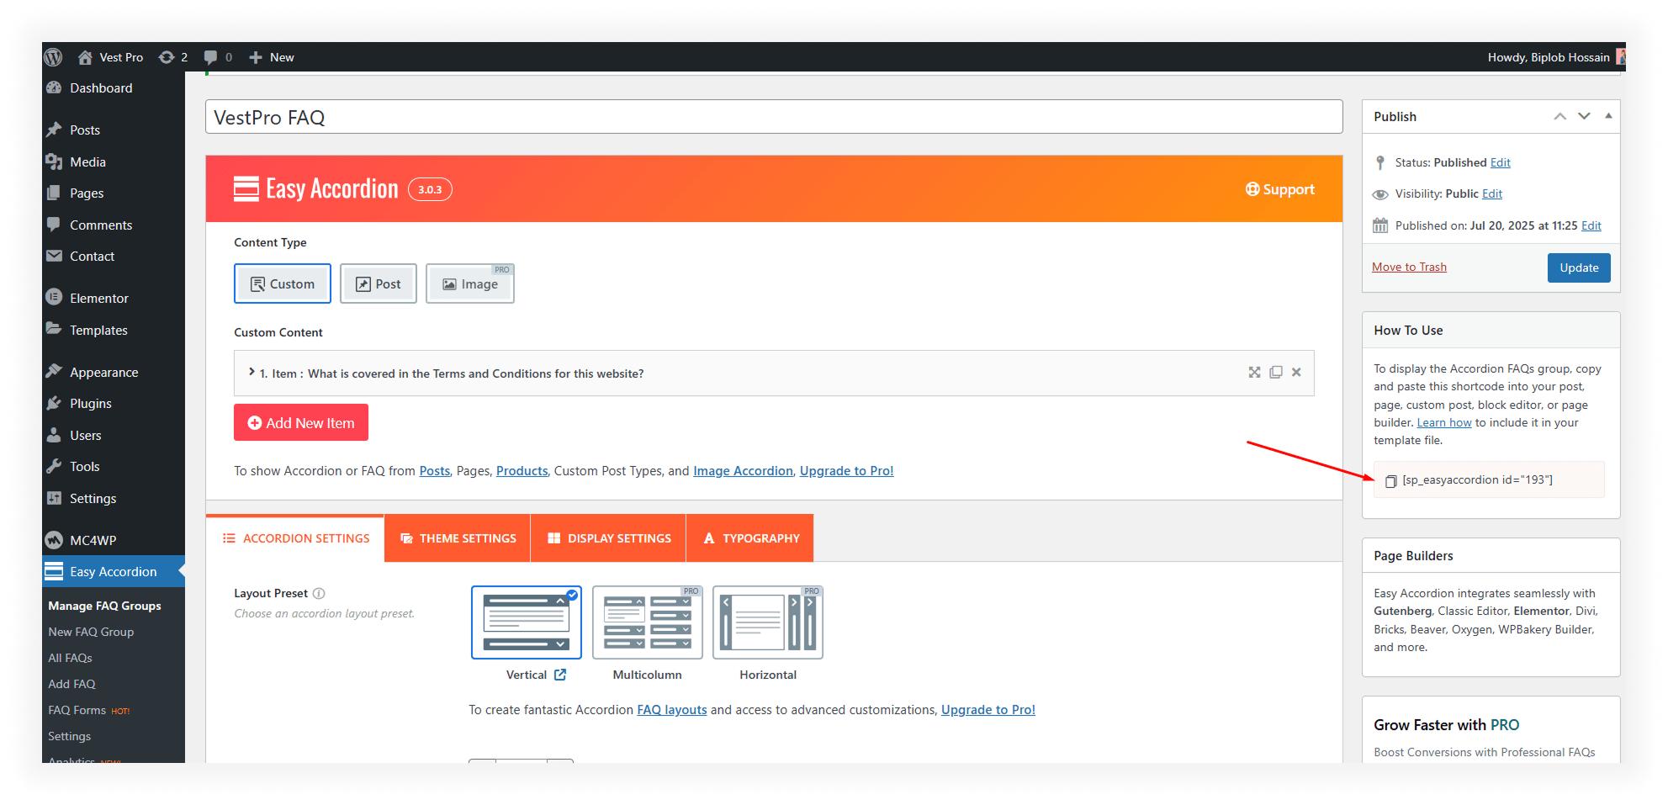The height and width of the screenshot is (805, 1668).
Task: Select the Vertical layout preset
Action: (x=527, y=622)
